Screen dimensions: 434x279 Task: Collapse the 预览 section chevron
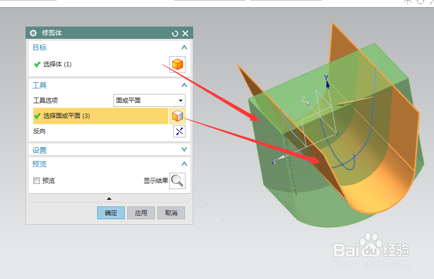coord(184,164)
